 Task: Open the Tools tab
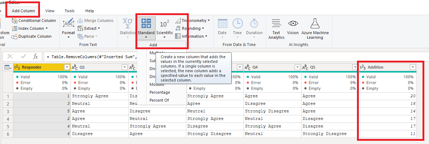pyautogui.click(x=70, y=11)
